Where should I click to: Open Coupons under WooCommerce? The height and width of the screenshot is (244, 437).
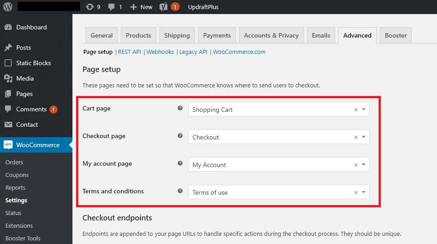(17, 175)
